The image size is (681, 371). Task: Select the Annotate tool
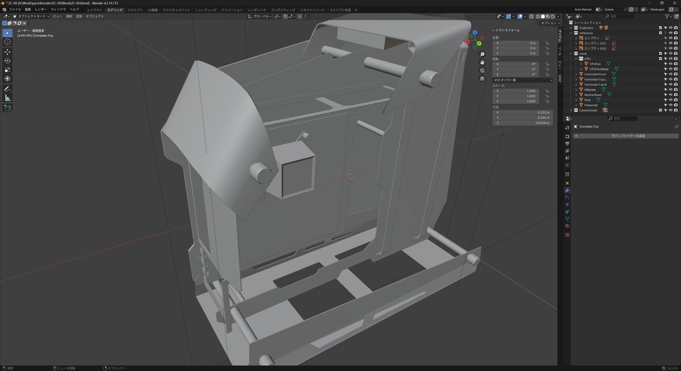click(x=7, y=89)
